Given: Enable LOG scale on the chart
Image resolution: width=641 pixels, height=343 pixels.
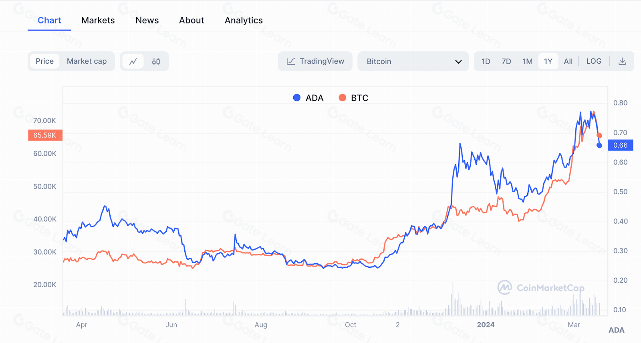Looking at the screenshot, I should (x=594, y=61).
